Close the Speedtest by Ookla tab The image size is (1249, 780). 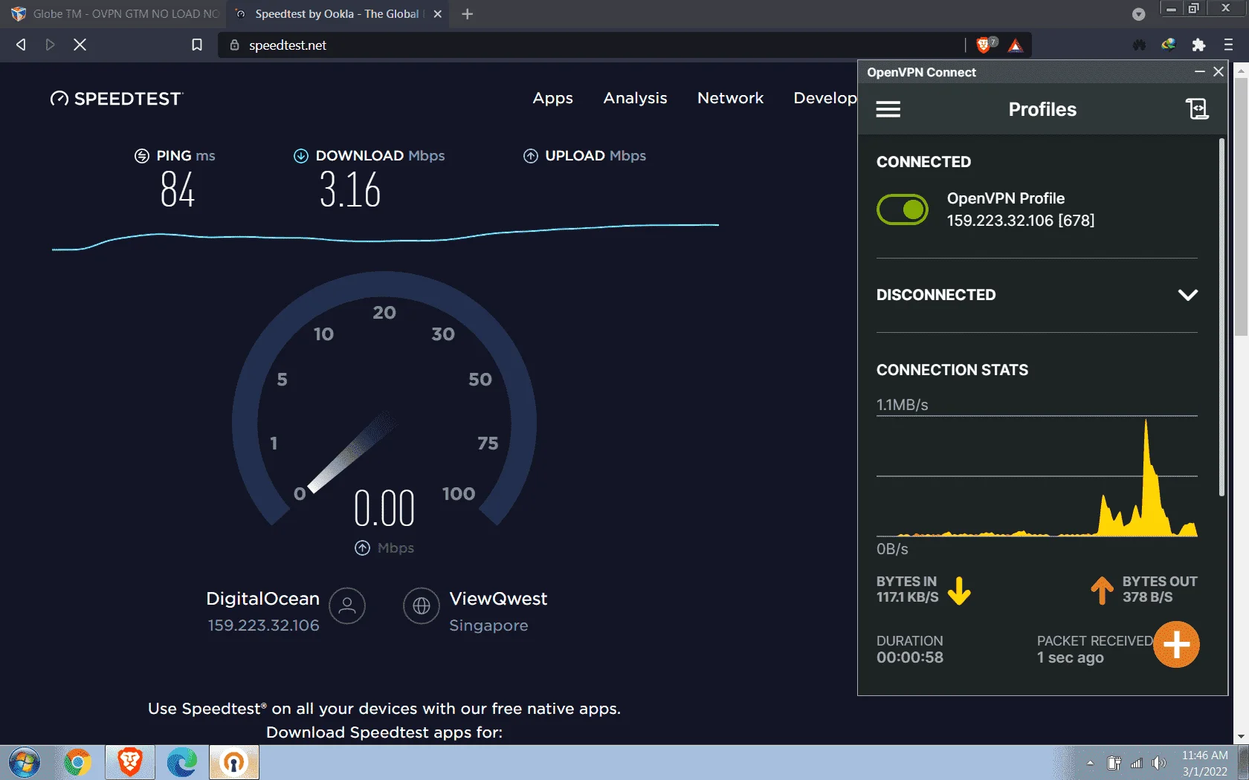(x=438, y=14)
